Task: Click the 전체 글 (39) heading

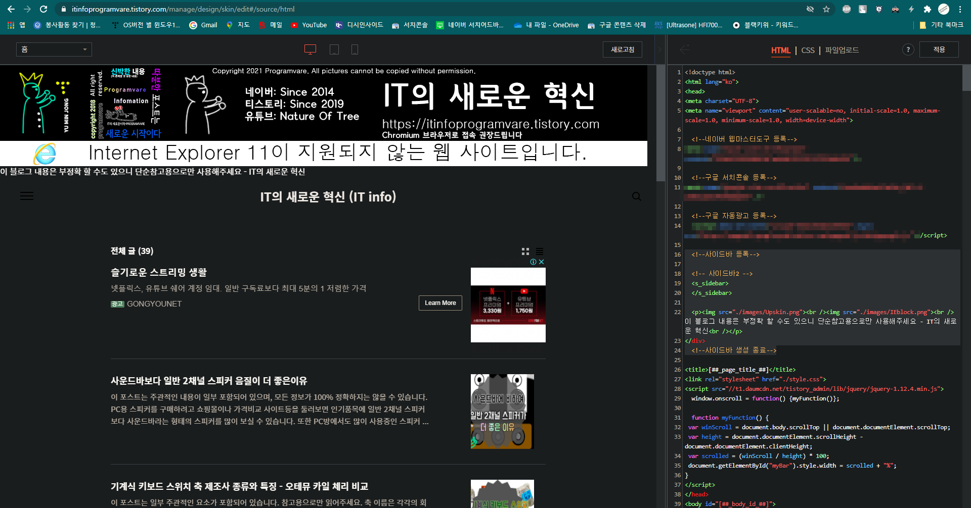Action: 132,251
